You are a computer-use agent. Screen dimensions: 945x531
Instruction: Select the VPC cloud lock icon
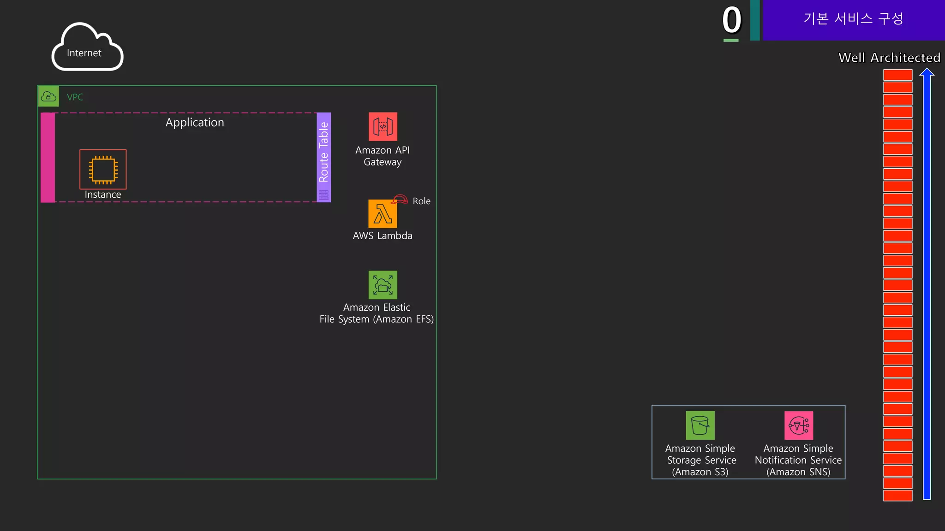point(48,96)
